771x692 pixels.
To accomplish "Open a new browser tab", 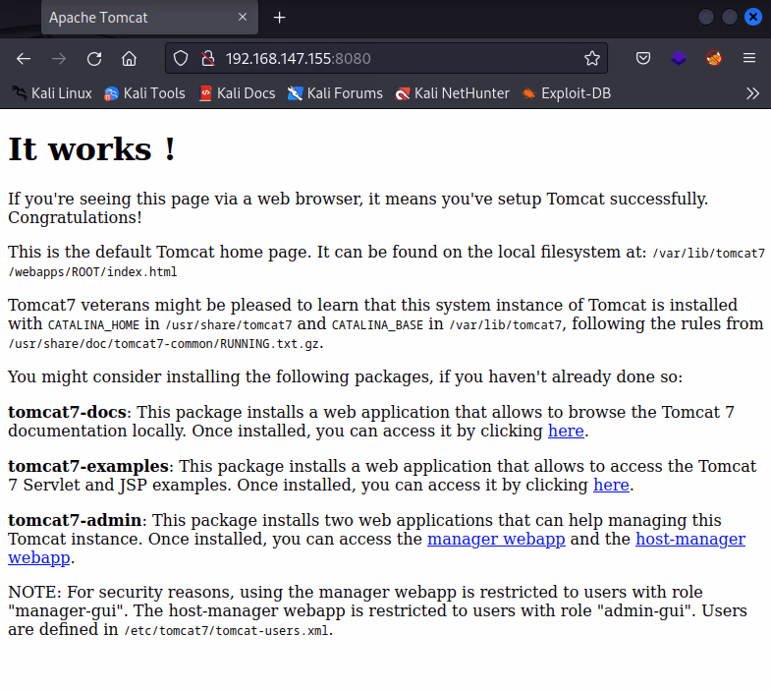I will [279, 18].
